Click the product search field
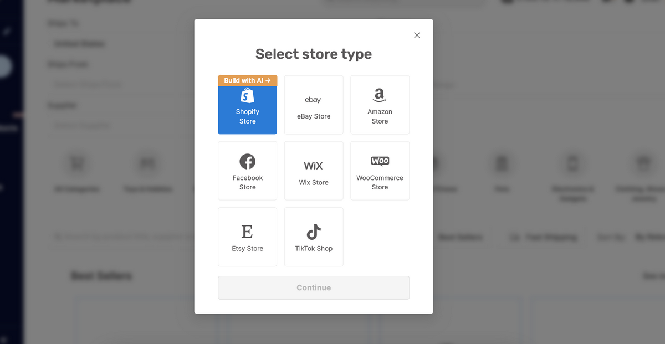 127,237
